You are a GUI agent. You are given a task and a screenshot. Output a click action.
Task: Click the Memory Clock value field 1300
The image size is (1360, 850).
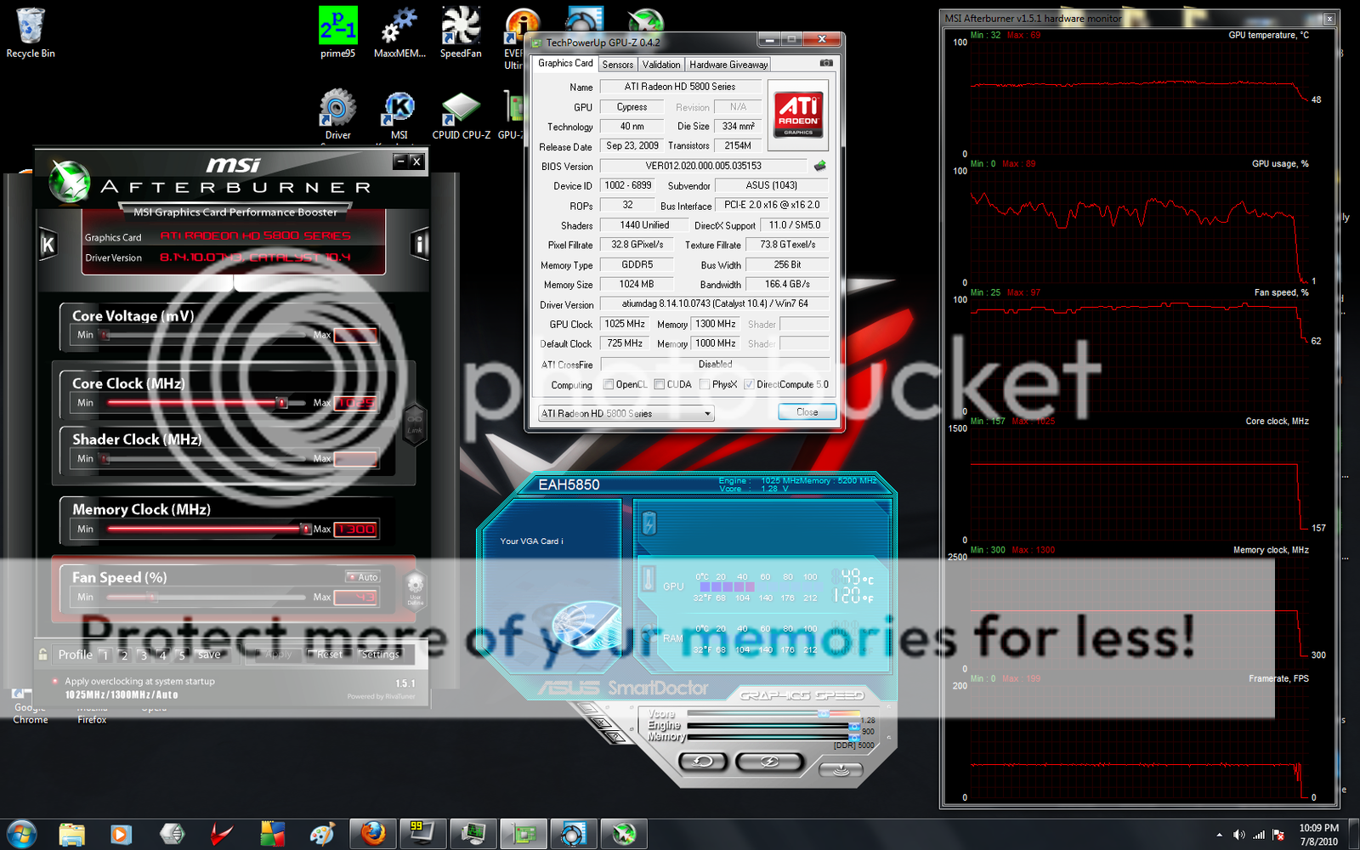pos(355,529)
